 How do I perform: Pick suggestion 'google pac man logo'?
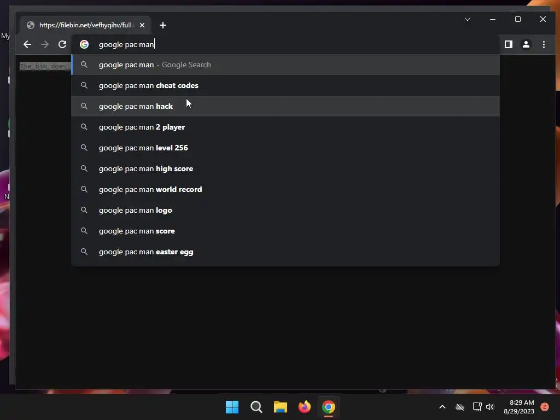coord(285,210)
